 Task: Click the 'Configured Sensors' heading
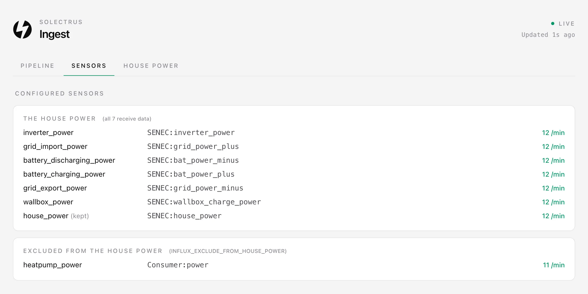[59, 93]
